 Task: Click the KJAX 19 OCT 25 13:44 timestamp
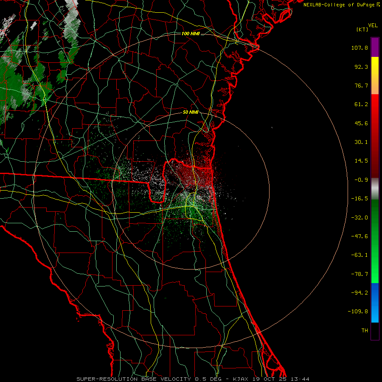point(271,379)
